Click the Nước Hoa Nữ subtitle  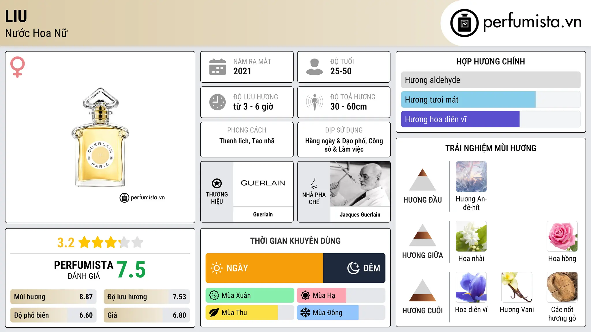pyautogui.click(x=36, y=33)
